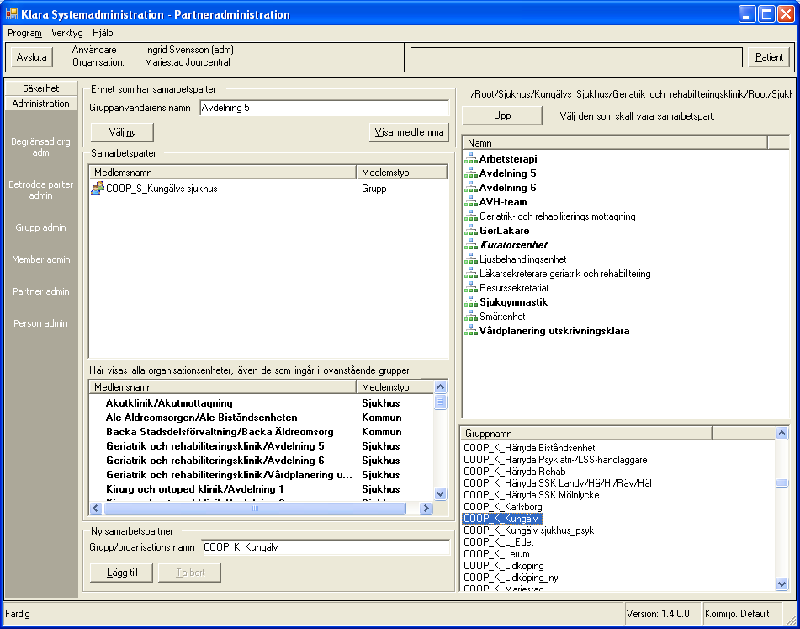Open the Verktyg menu
Screen dimensions: 800x629
66,33
